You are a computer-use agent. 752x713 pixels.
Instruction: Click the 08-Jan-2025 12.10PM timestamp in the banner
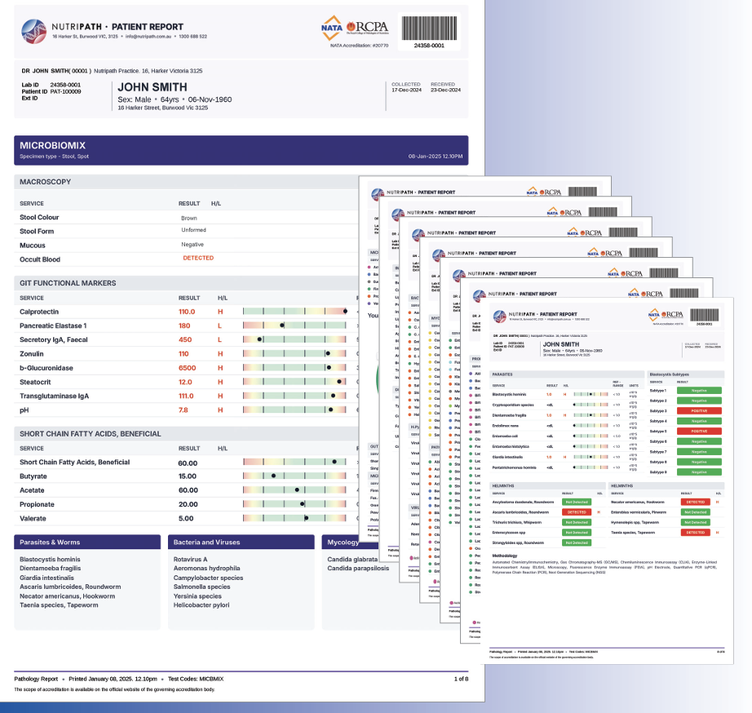click(x=436, y=157)
